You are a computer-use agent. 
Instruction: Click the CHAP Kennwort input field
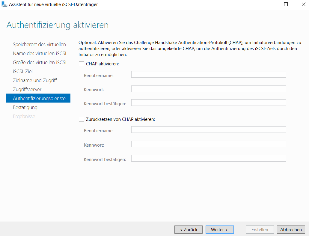click(x=208, y=89)
